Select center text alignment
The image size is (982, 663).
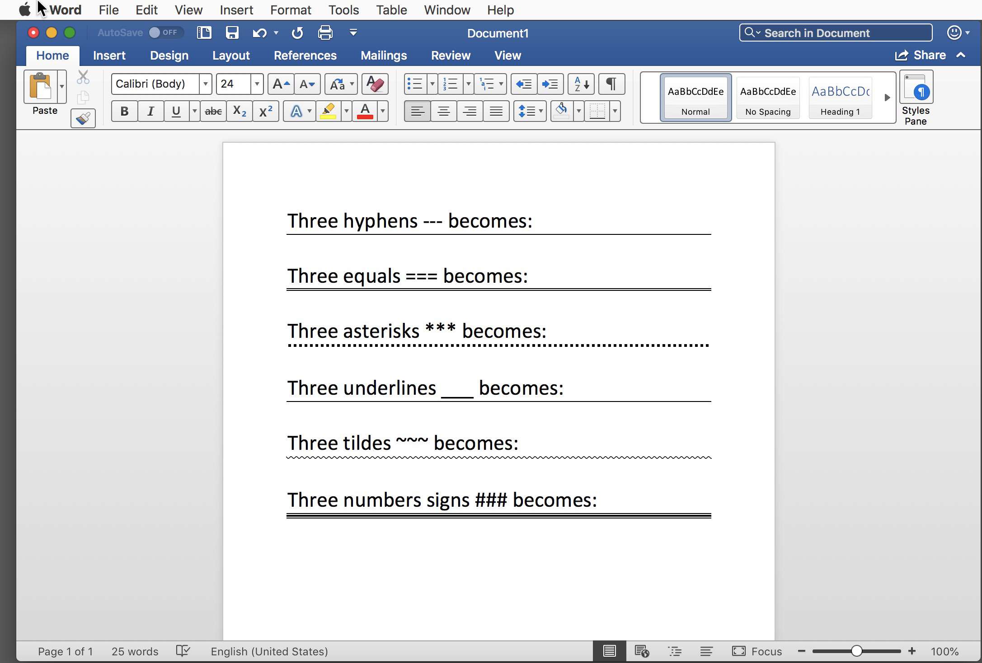(443, 111)
